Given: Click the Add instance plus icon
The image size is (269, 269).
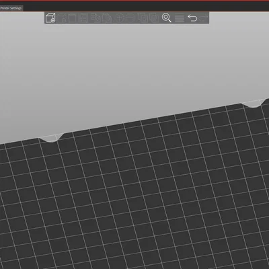Looking at the screenshot, I should [120, 17].
